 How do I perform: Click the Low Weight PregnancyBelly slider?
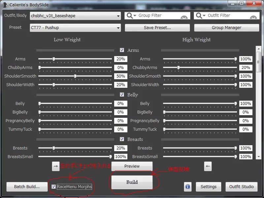pyautogui.click(x=75, y=120)
